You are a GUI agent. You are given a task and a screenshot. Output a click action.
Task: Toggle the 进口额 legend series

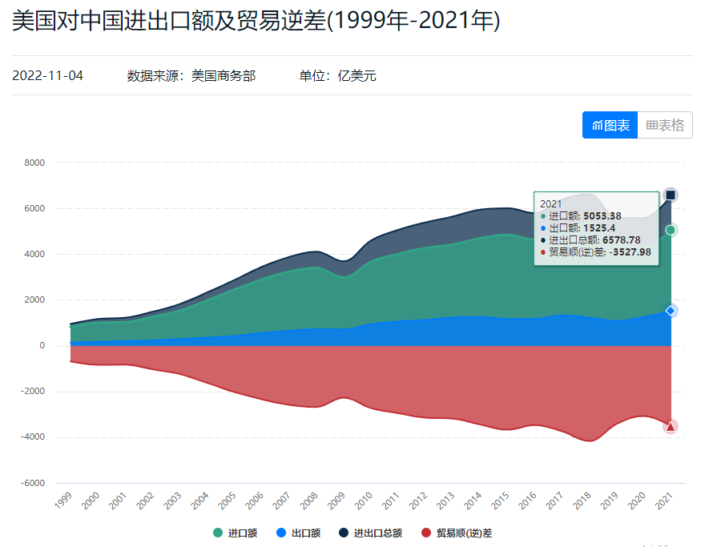tap(242, 533)
